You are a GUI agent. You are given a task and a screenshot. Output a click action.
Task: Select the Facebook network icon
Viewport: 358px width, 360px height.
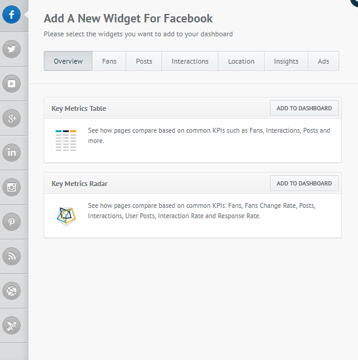click(x=12, y=15)
